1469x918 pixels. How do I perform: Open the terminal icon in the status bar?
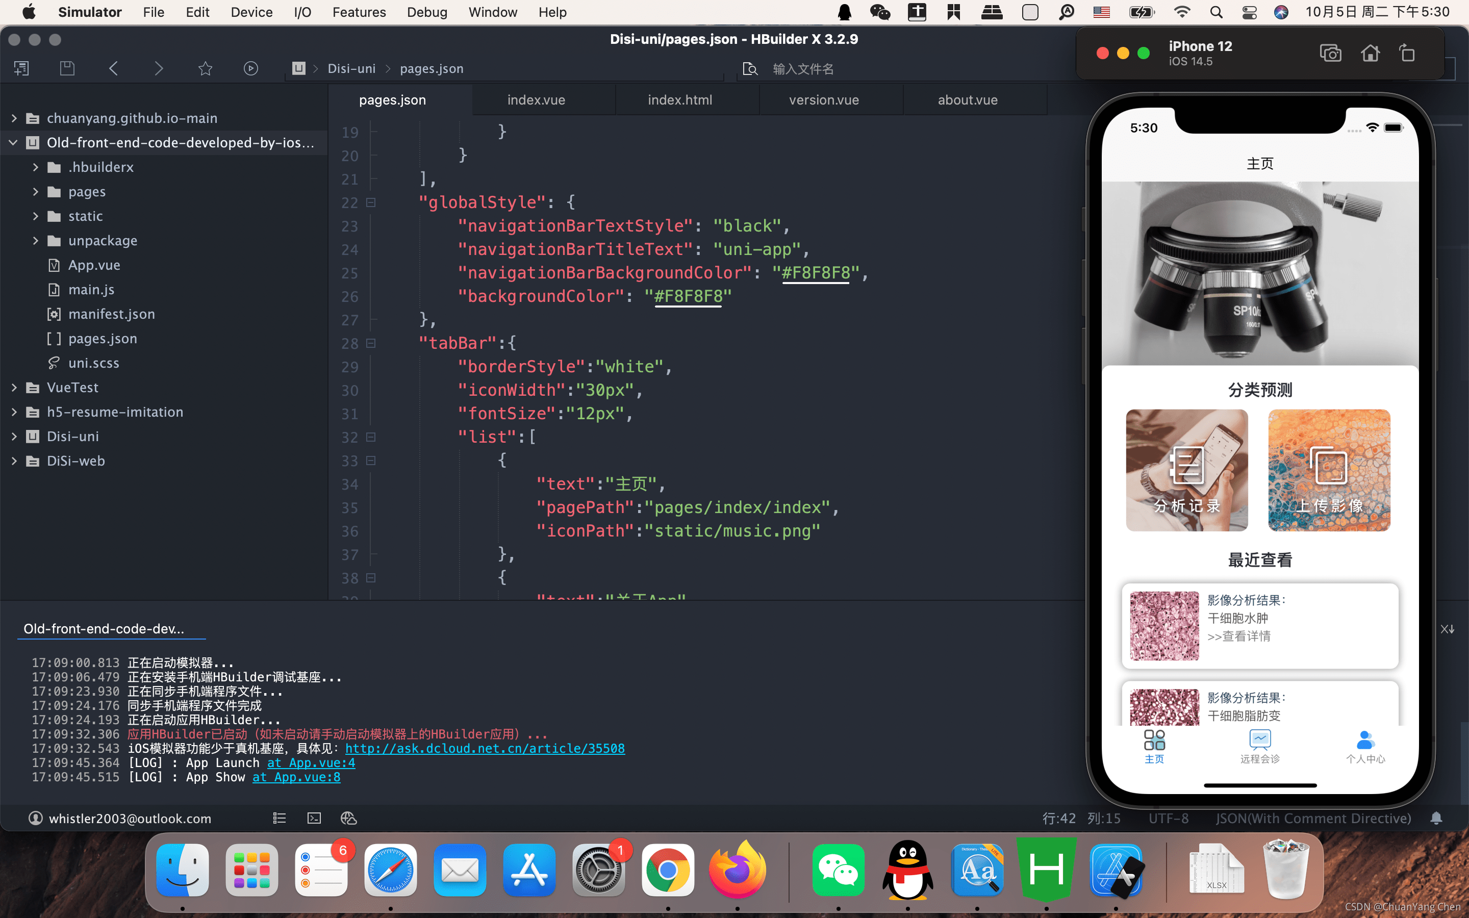point(314,819)
